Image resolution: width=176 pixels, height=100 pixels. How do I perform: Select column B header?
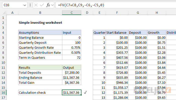40,12
